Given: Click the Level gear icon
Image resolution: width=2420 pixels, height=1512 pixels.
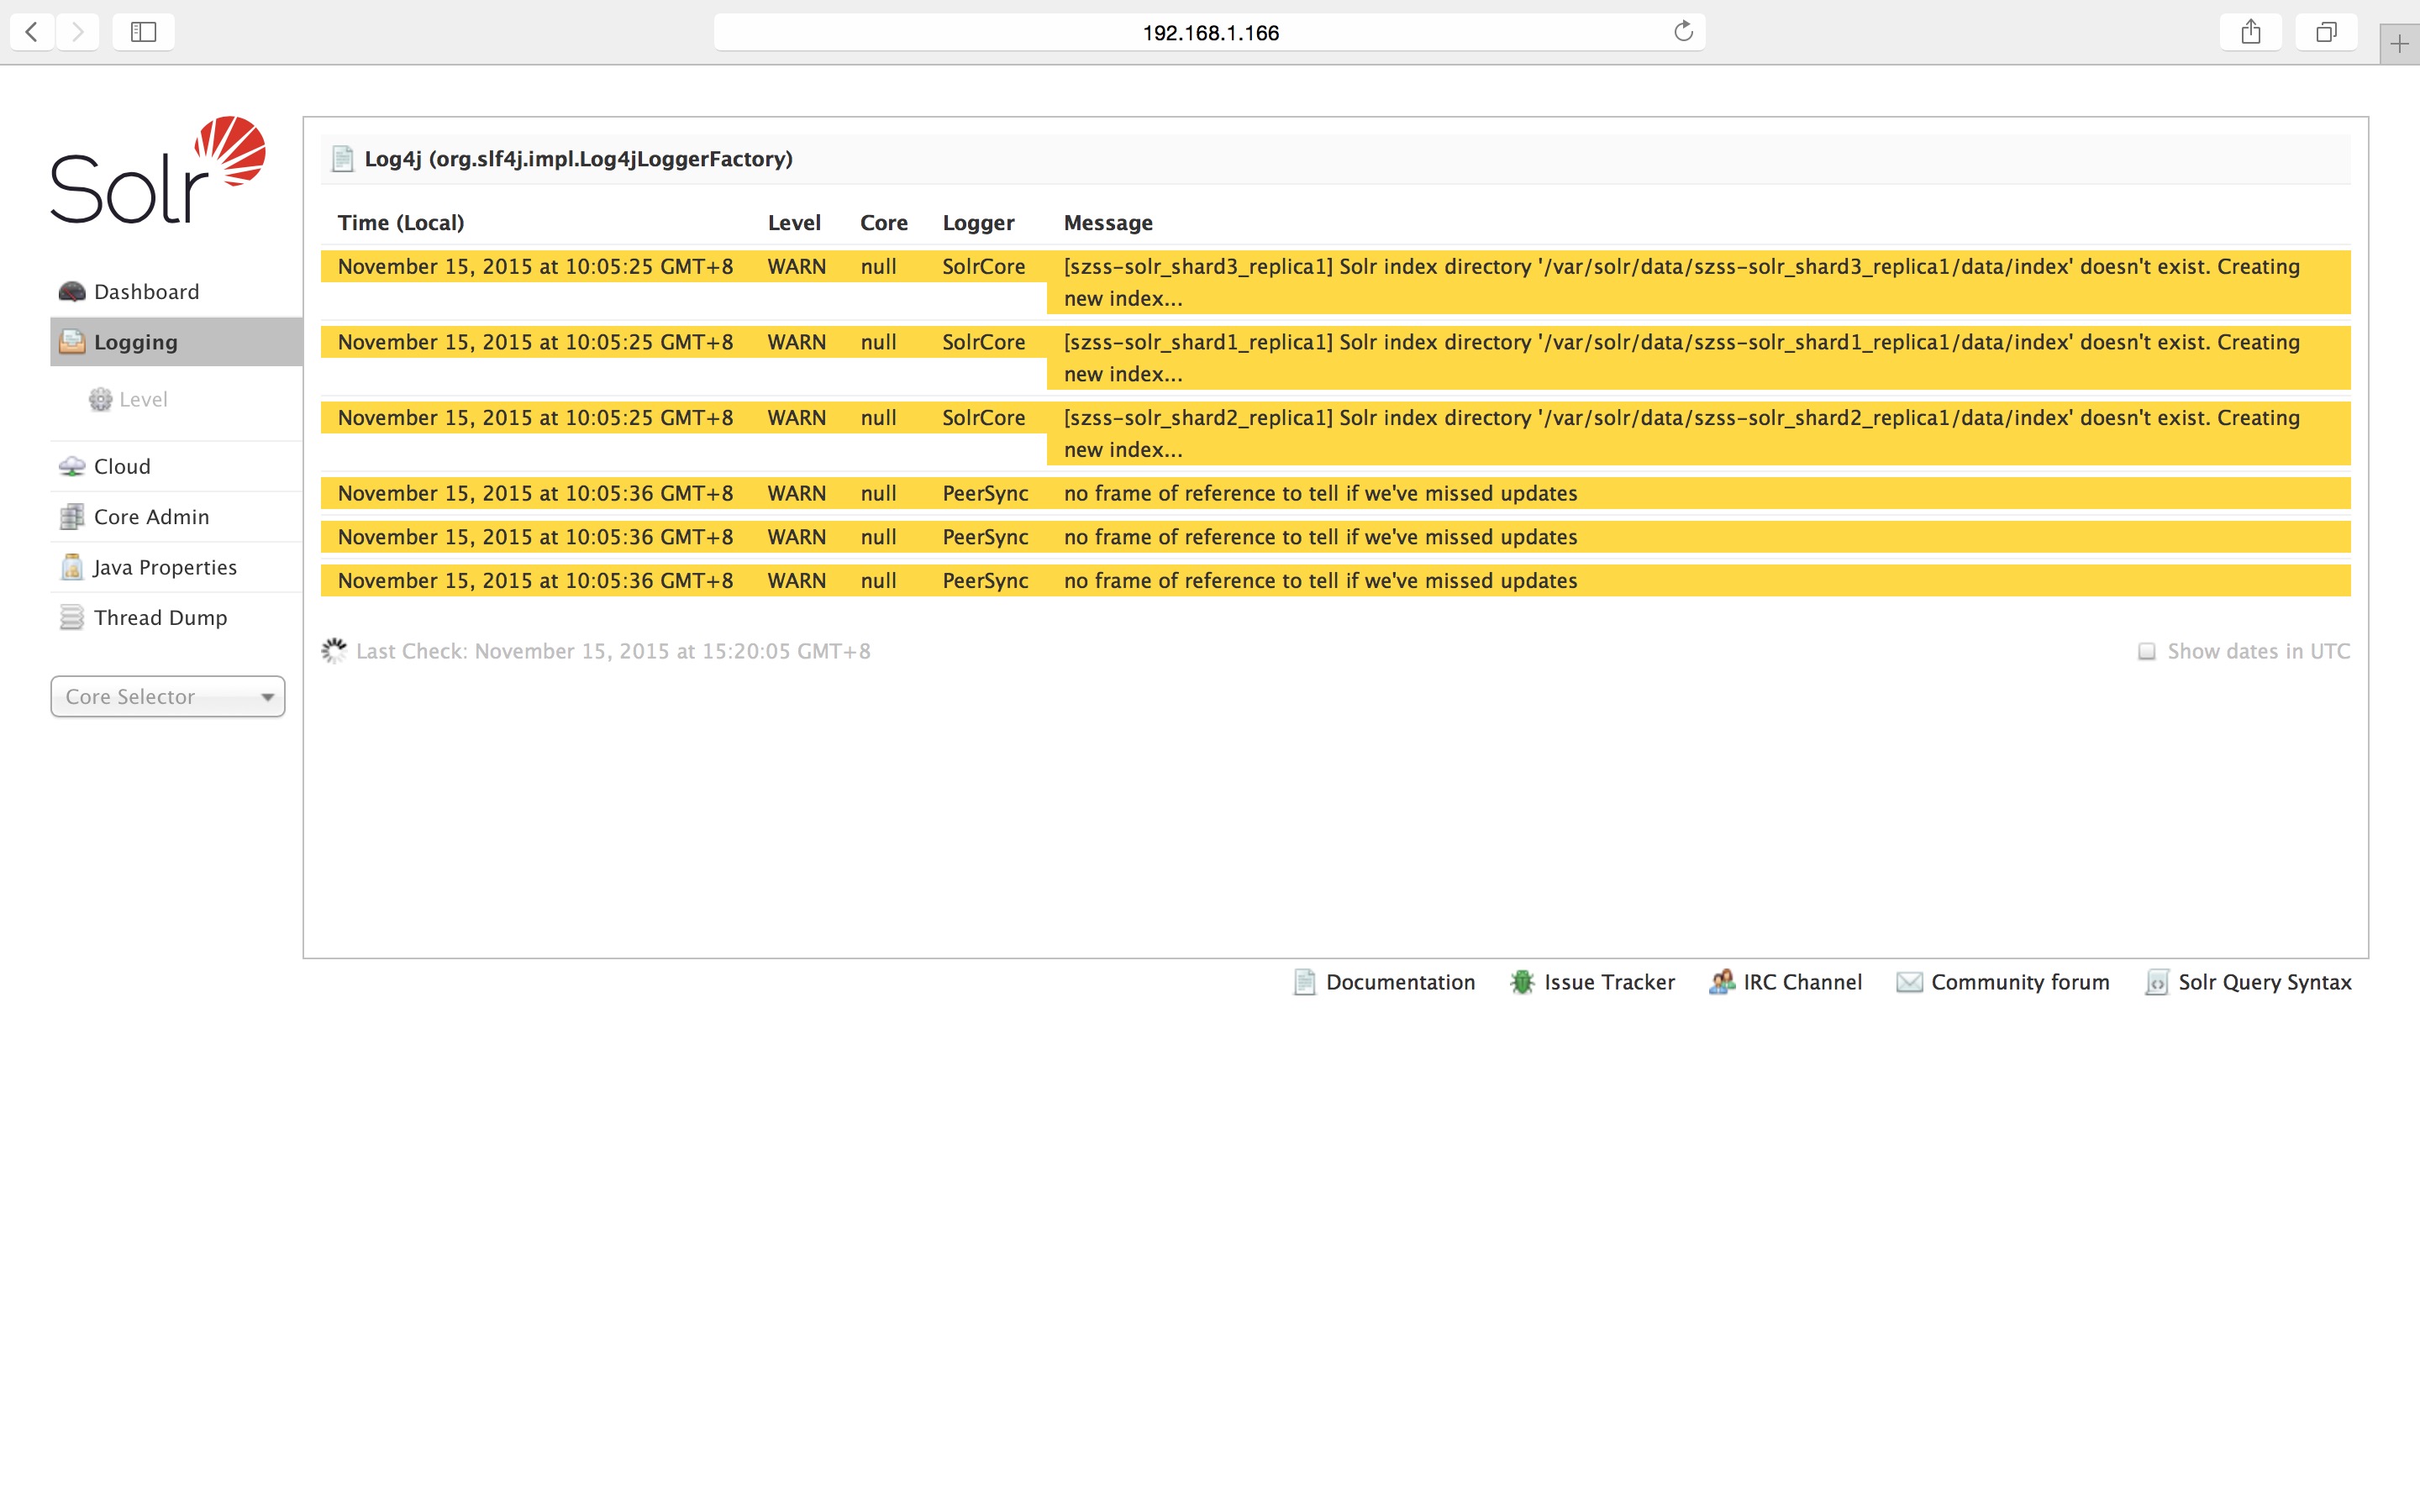Looking at the screenshot, I should [100, 399].
